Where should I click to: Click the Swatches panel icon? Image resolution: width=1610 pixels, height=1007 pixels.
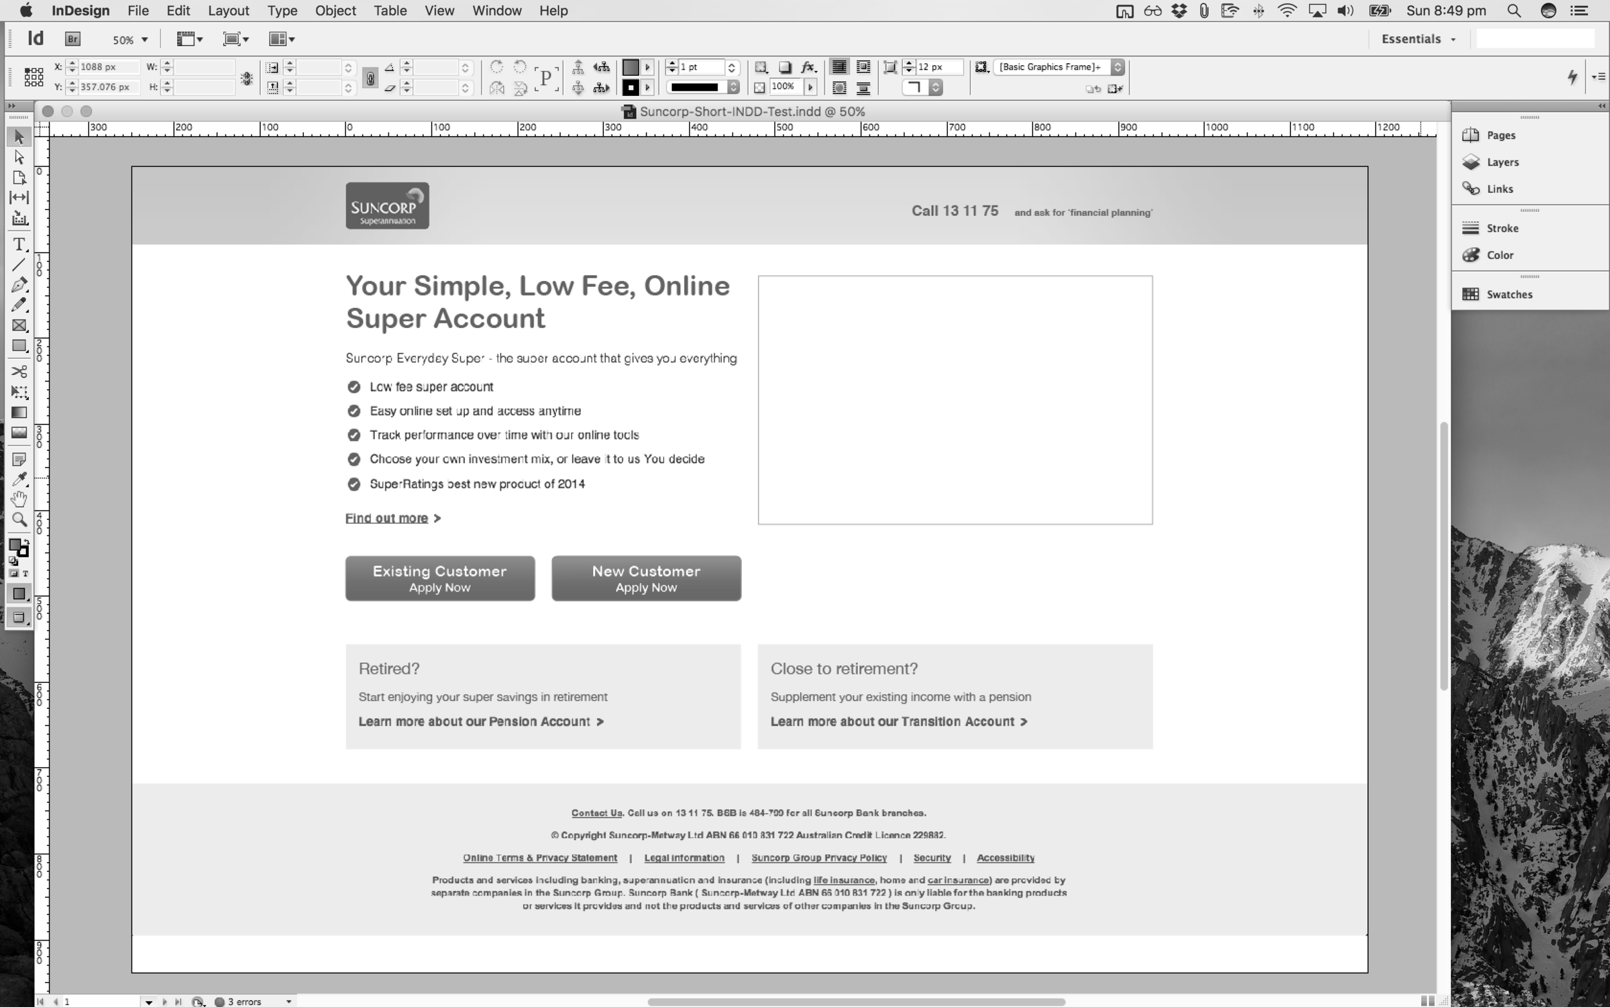tap(1470, 294)
